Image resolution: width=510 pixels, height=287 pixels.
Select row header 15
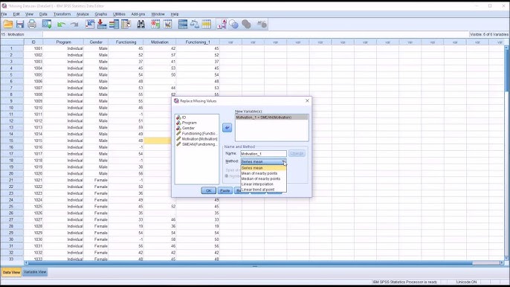(11, 141)
